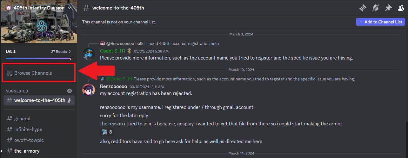Screen dimensions: 408x158
Task: Toggle the member list icon
Action: click(x=401, y=8)
